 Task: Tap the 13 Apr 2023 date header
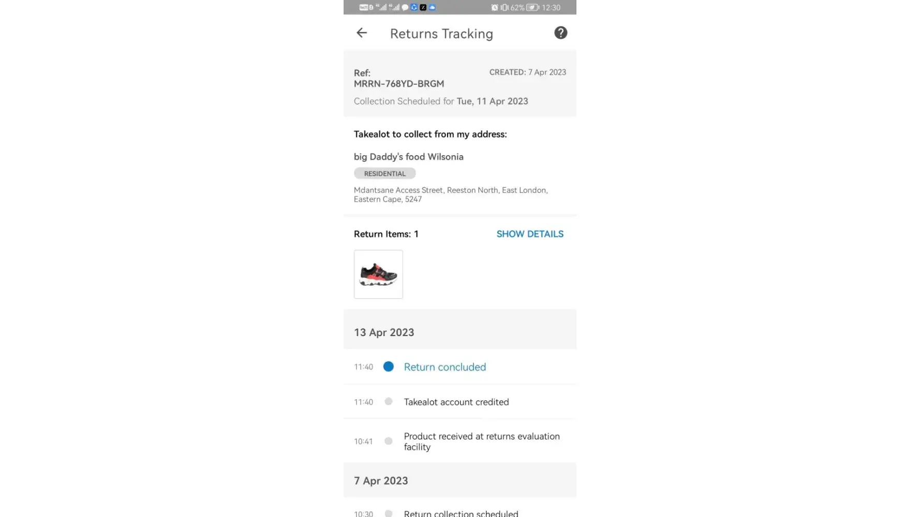pyautogui.click(x=384, y=332)
